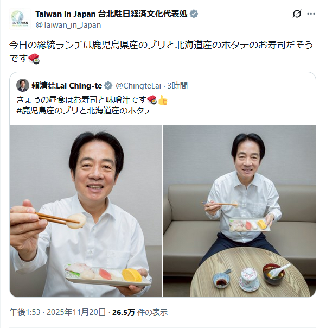The image size is (326, 328).
Task: Click the verified badge beside Taiwan in Japan
Action: (x=194, y=14)
